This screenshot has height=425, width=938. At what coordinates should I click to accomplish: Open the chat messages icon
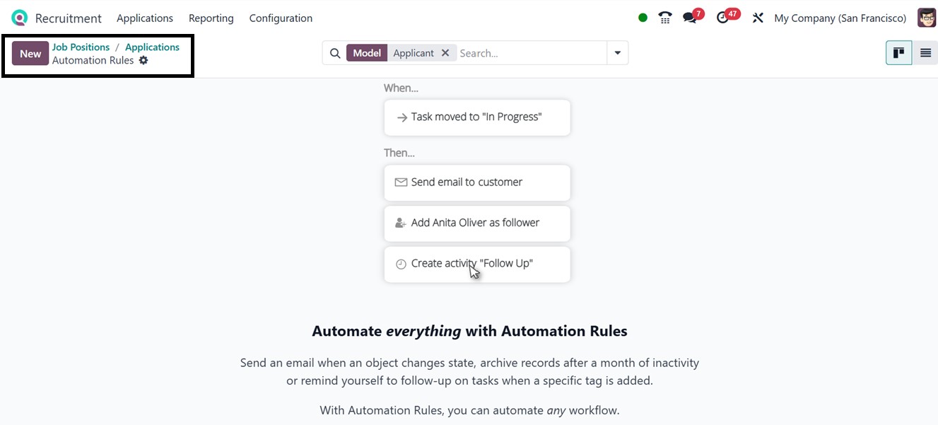click(690, 18)
